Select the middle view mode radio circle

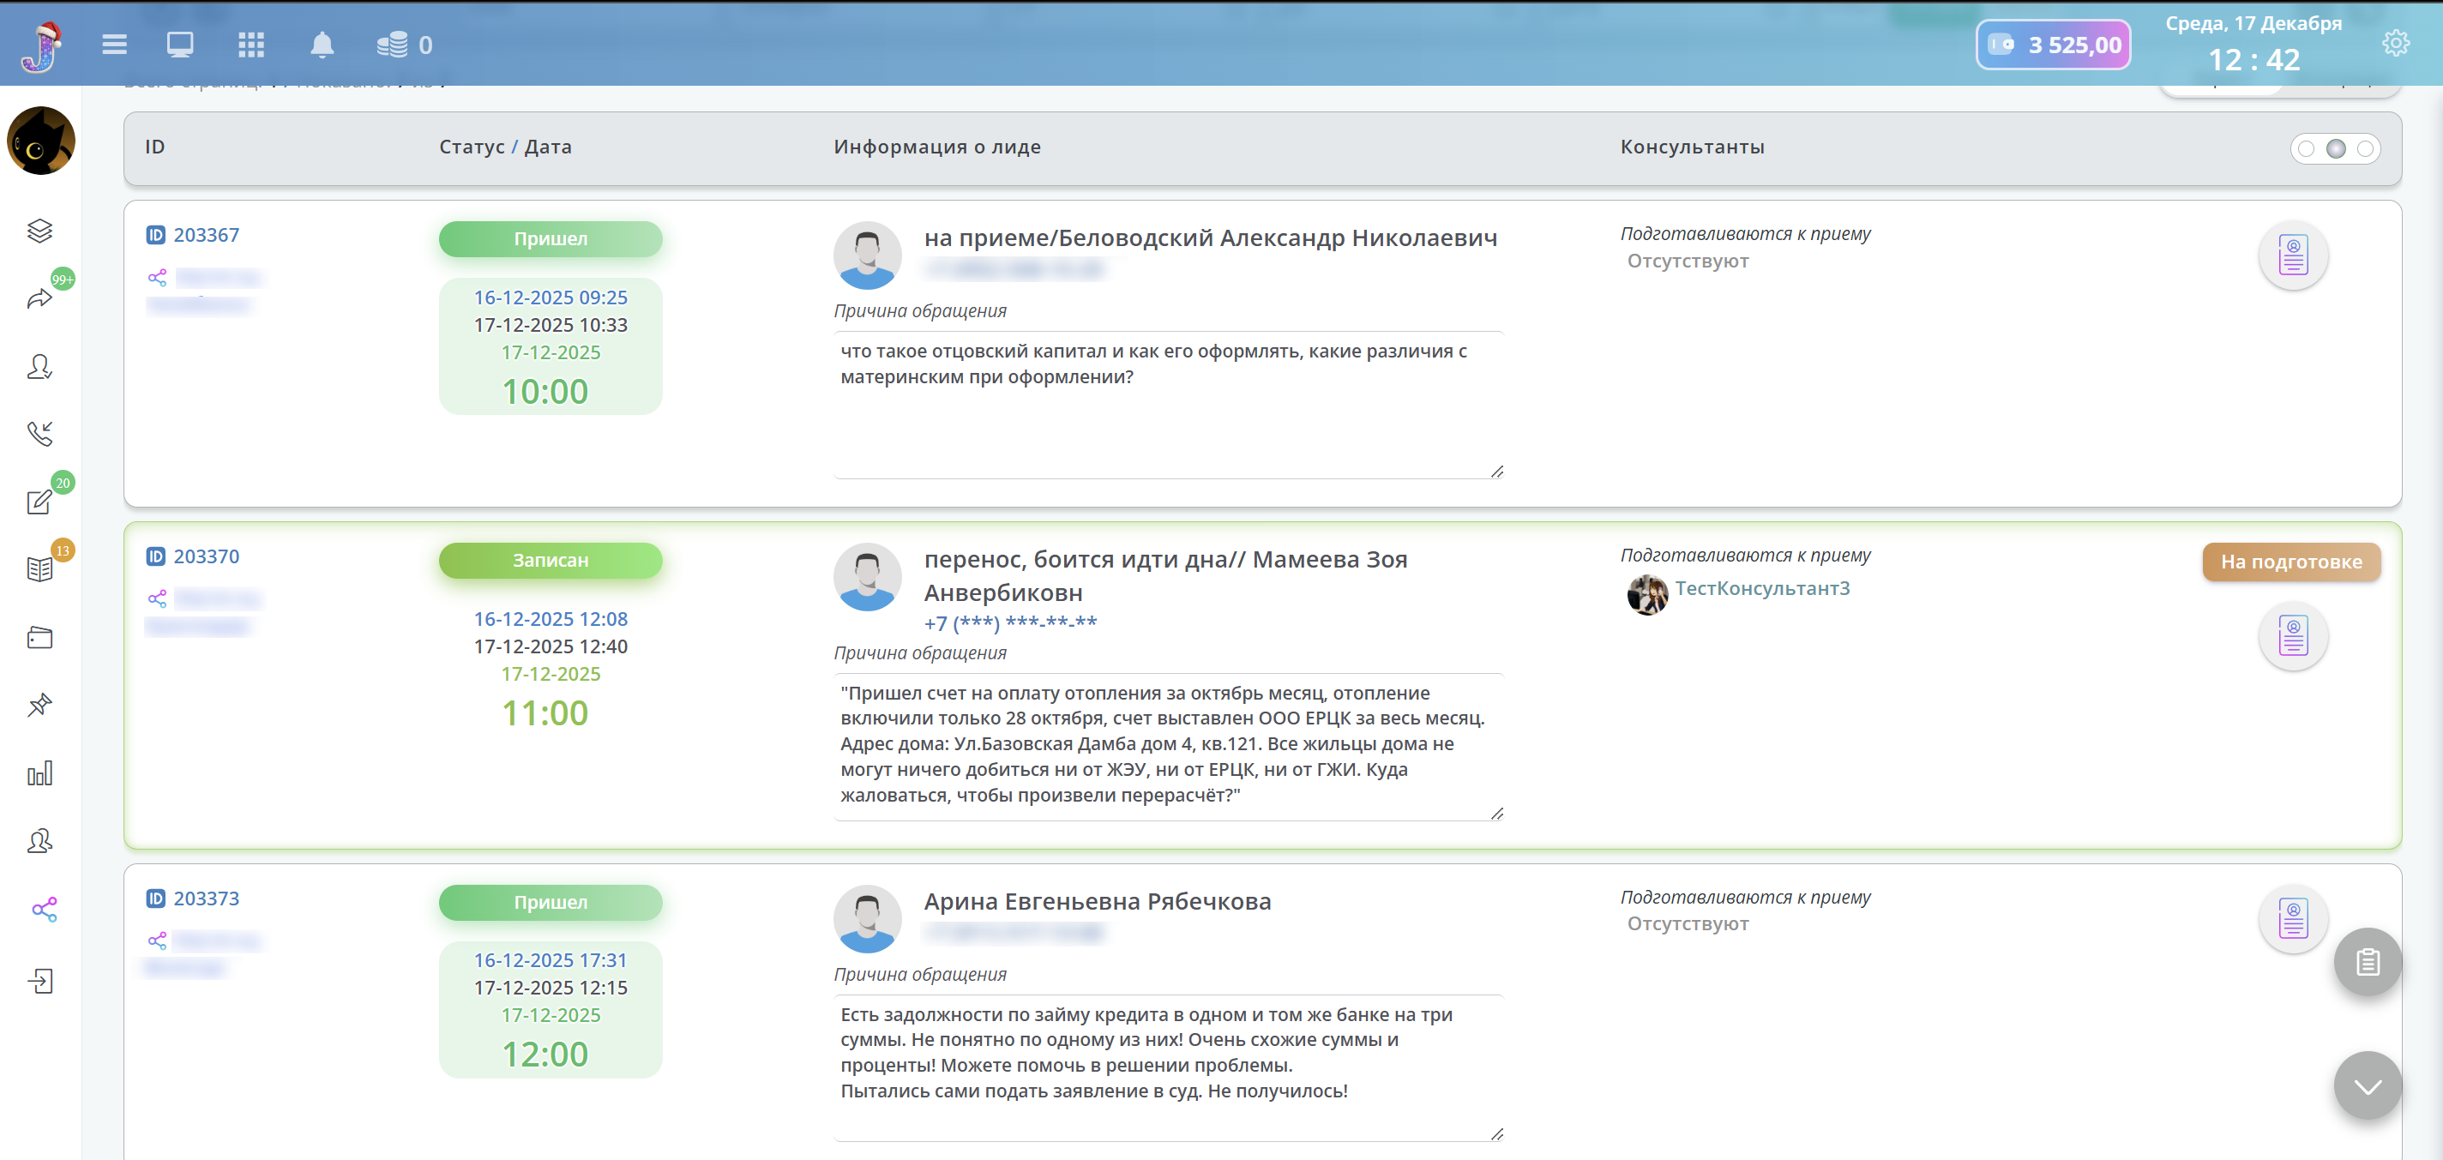coord(2336,149)
